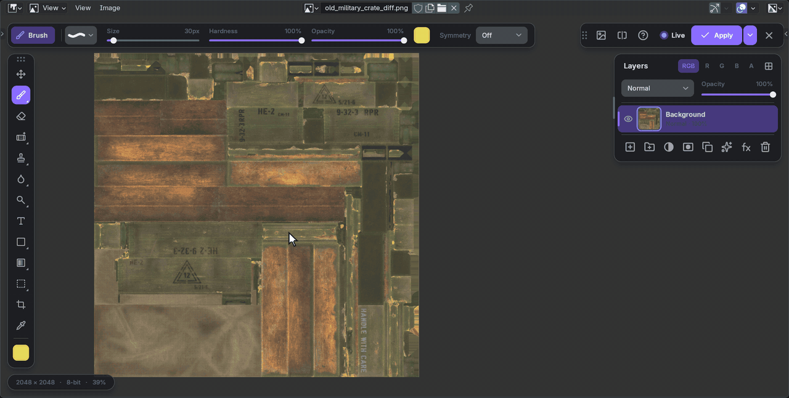Screen dimensions: 789x398
Task: Open the View menu
Action: click(x=83, y=8)
